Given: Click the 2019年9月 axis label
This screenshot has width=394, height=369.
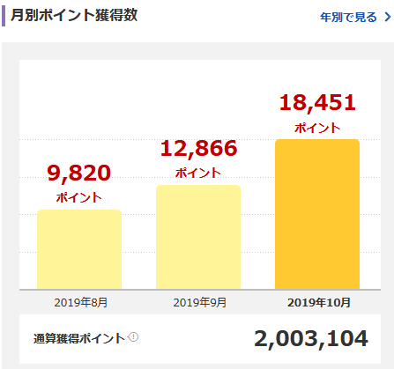Looking at the screenshot, I should tap(200, 302).
